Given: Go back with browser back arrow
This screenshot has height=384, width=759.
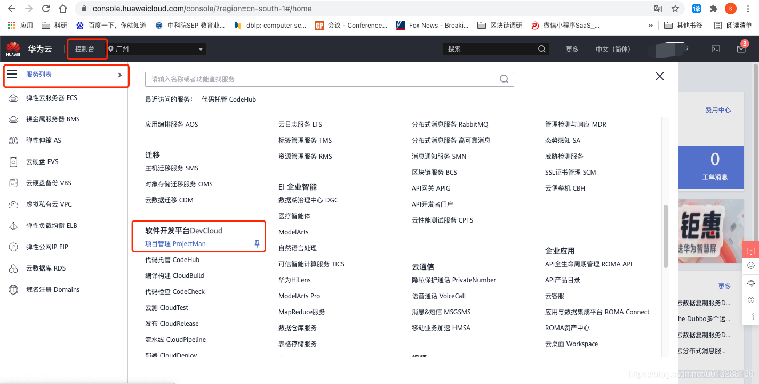Looking at the screenshot, I should coord(11,9).
